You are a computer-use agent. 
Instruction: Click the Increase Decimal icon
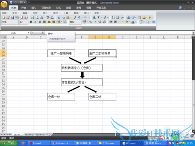coord(100,22)
